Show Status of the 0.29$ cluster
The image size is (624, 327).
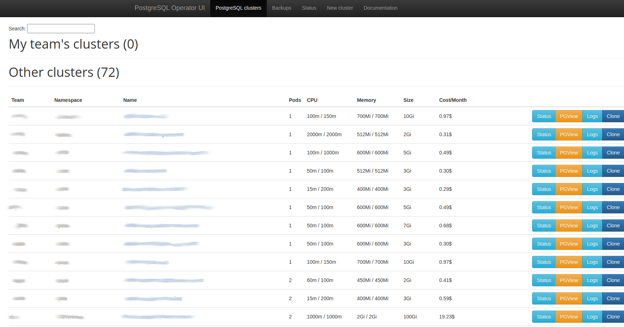(544, 189)
